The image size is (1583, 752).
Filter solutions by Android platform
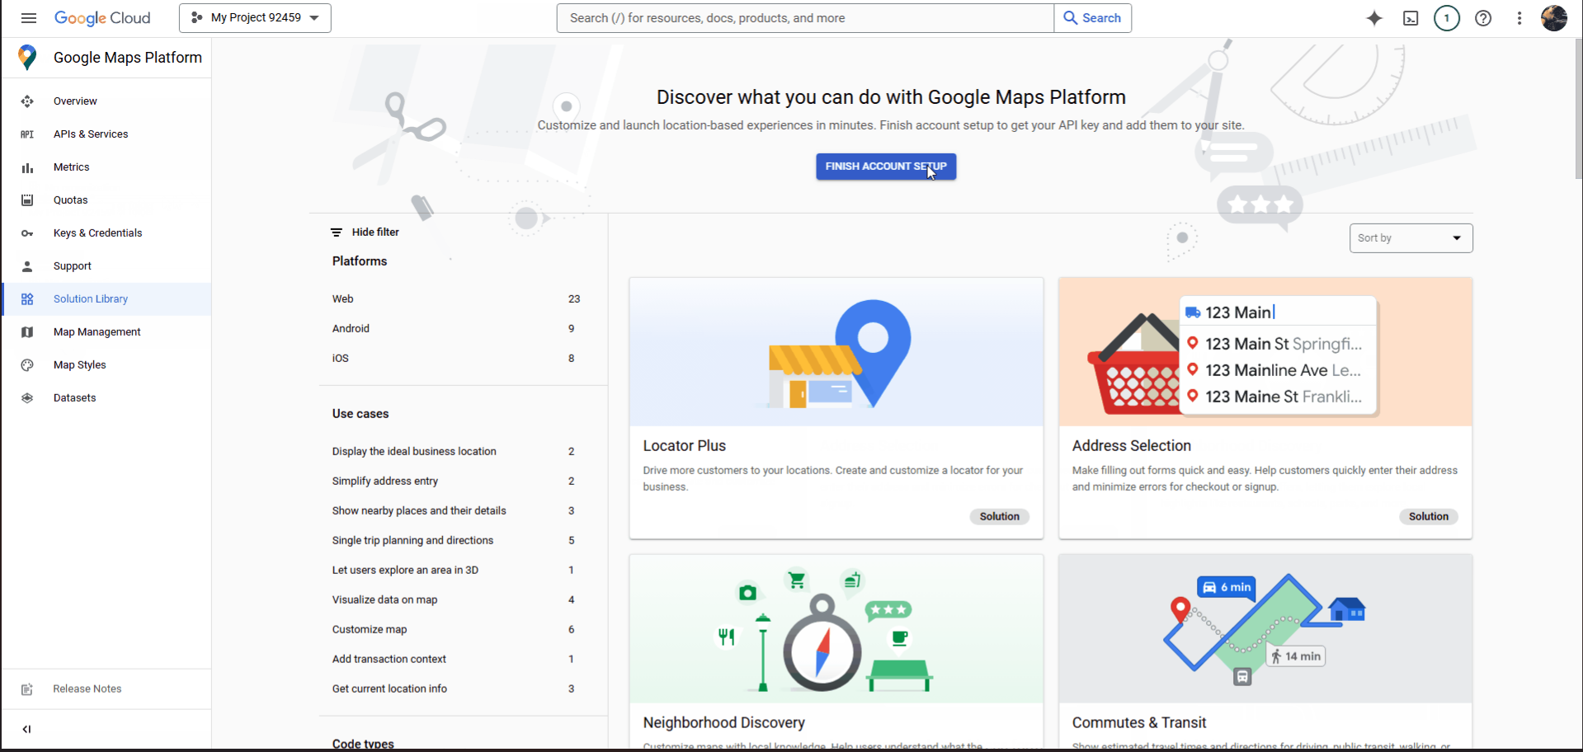(351, 329)
